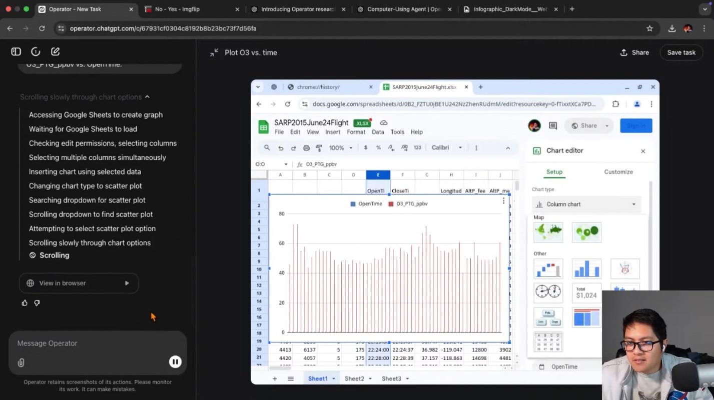Choose the Table chart thumbnail
Image resolution: width=714 pixels, height=400 pixels.
(548, 341)
